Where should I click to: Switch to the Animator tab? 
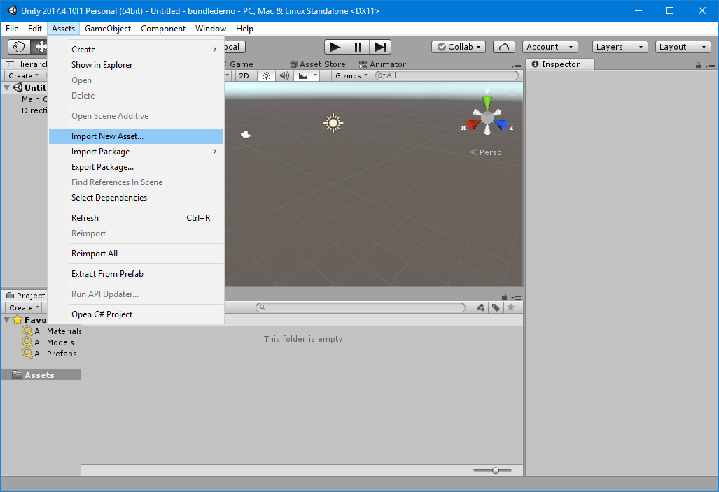point(382,64)
